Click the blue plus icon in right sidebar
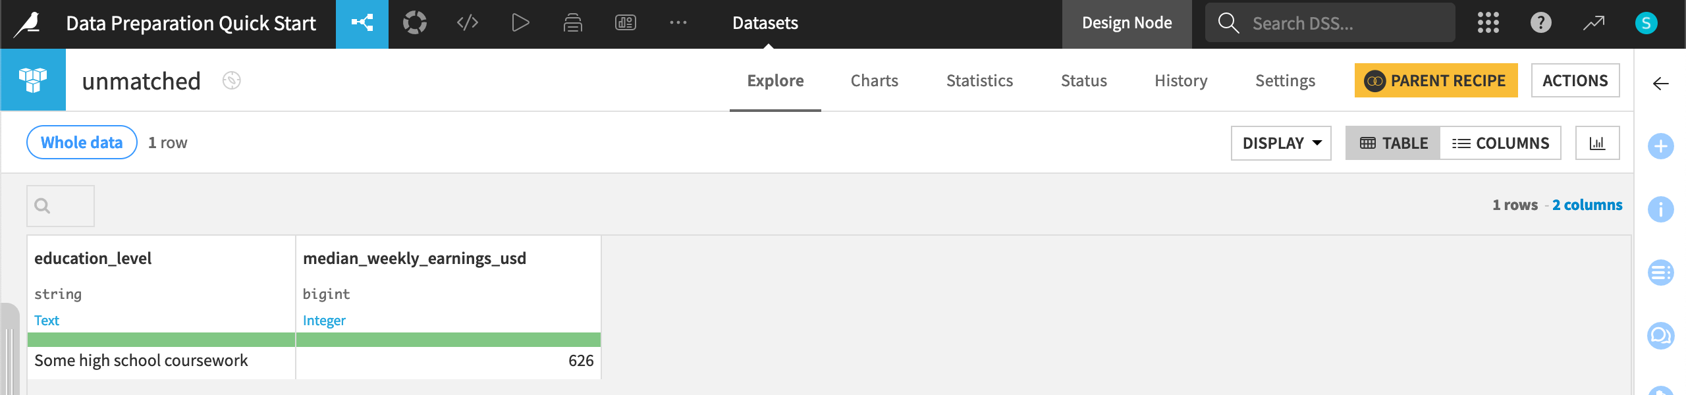This screenshot has width=1686, height=395. [x=1661, y=146]
